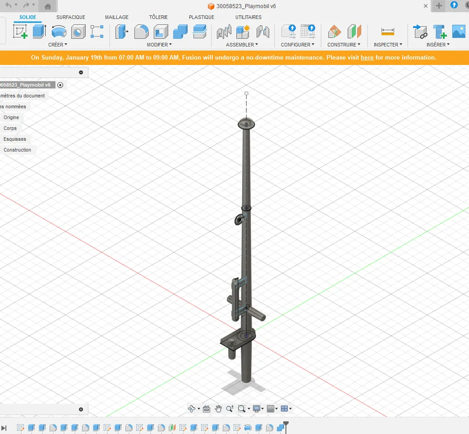
Task: Select the Corps folder in browser
Action: pyautogui.click(x=10, y=128)
